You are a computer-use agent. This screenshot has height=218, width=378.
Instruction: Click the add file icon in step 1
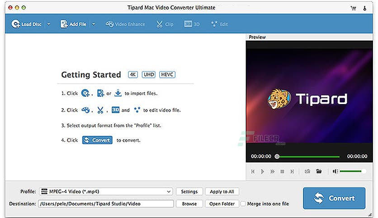100,93
